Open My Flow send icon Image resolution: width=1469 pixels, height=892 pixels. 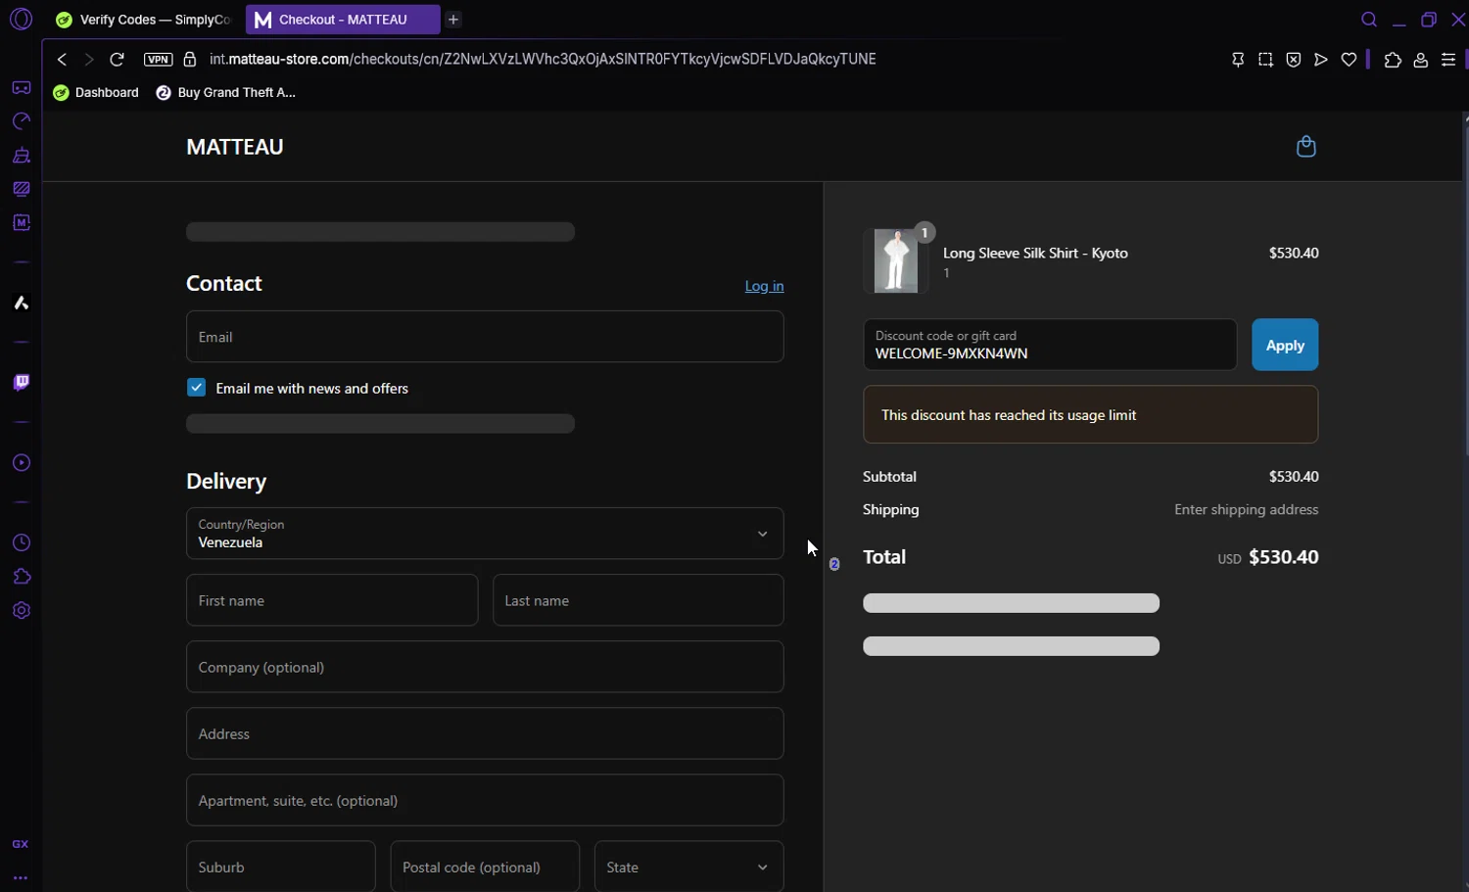pyautogui.click(x=1321, y=60)
